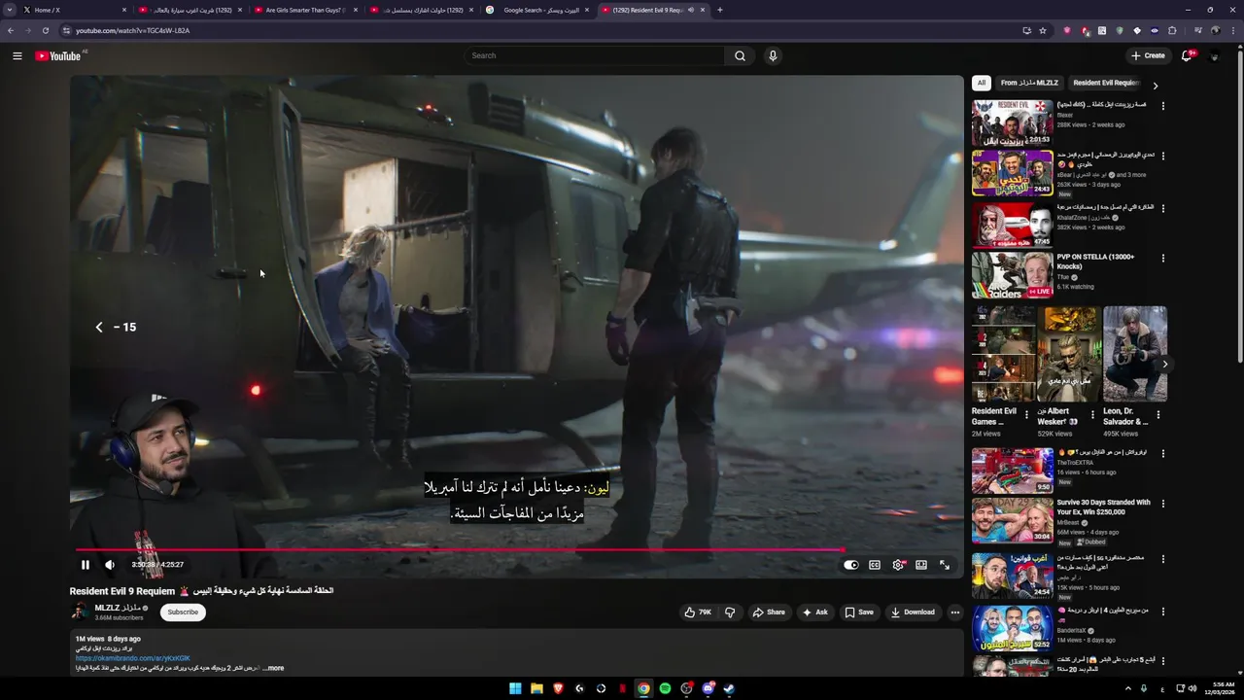This screenshot has width=1244, height=700.
Task: Advance the Shorts shelf with right arrow
Action: pyautogui.click(x=1164, y=365)
